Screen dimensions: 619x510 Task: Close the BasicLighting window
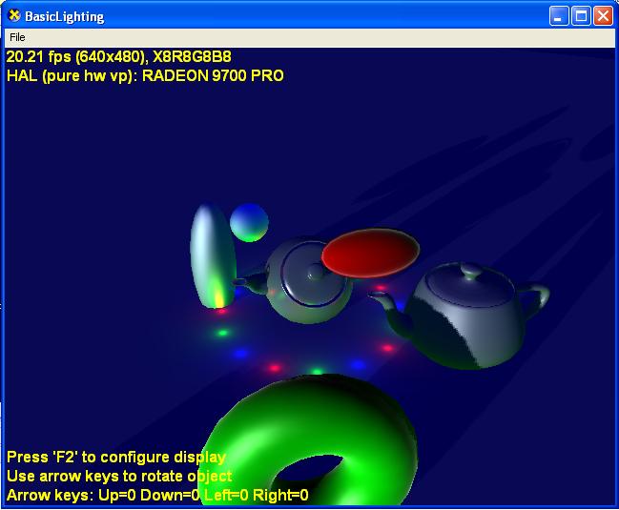(603, 16)
